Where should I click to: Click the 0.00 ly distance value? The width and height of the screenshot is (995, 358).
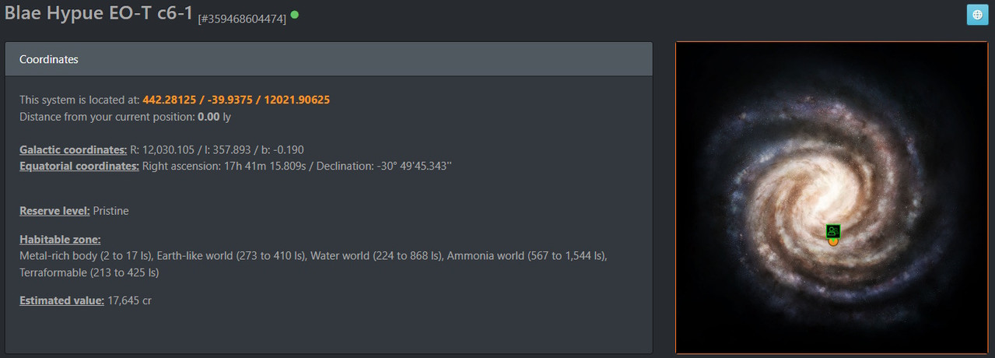pyautogui.click(x=214, y=118)
